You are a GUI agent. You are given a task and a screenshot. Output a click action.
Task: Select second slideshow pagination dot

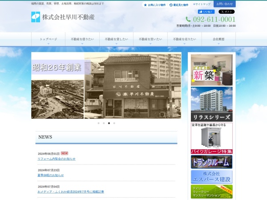[104, 123]
